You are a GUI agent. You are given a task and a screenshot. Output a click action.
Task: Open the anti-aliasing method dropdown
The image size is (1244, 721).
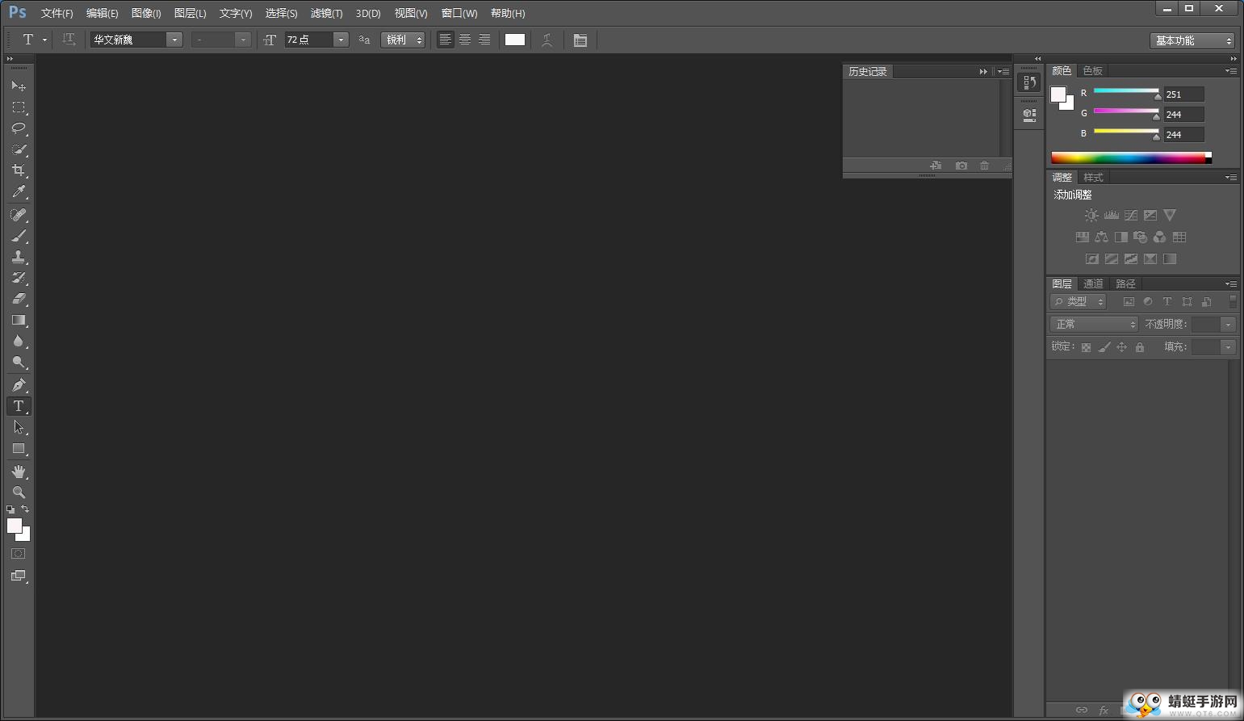point(403,40)
